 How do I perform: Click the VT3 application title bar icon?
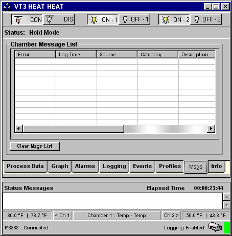click(x=7, y=7)
